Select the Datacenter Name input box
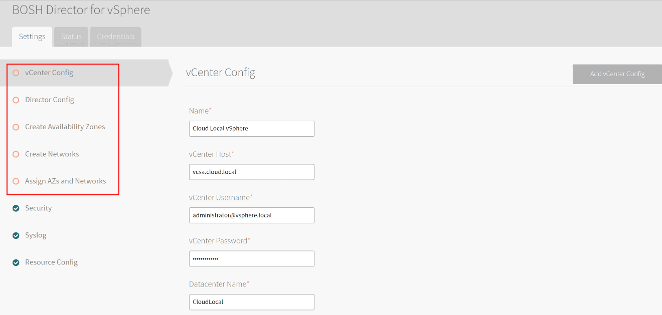Screen dimensions: 662x315 click(x=252, y=302)
